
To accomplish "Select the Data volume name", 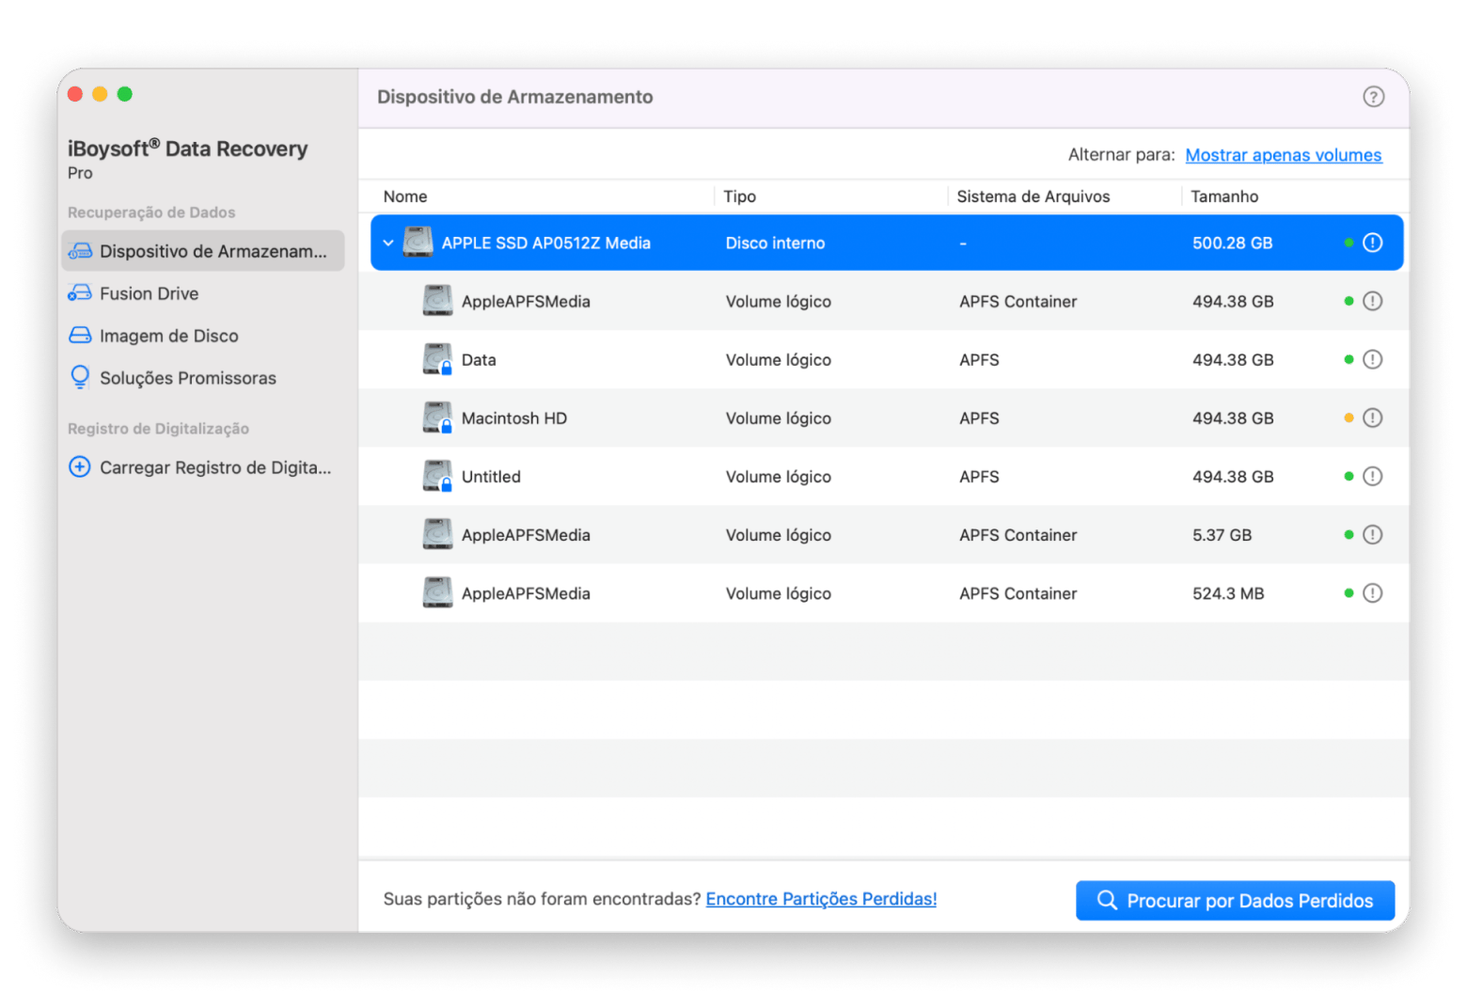I will (x=478, y=360).
